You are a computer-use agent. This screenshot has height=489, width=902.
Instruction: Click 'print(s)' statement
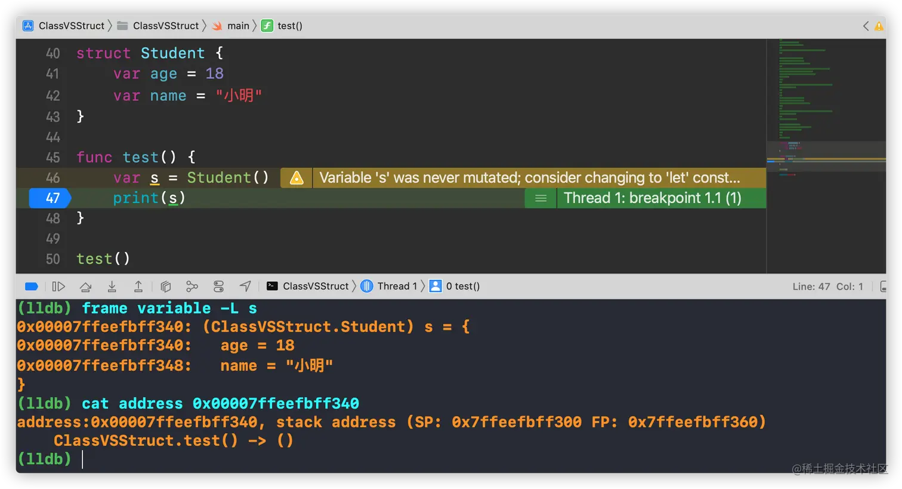[x=149, y=198]
